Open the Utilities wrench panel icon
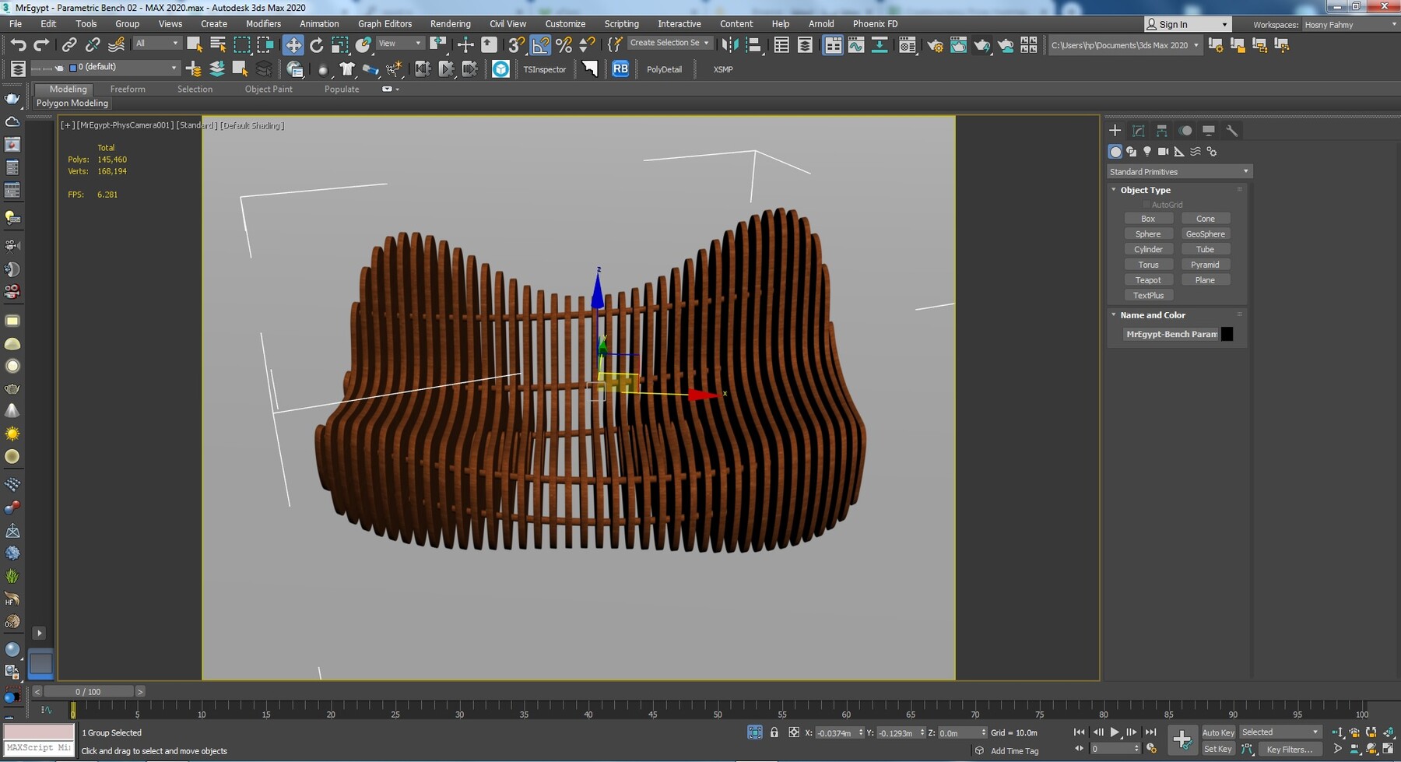 (1231, 131)
